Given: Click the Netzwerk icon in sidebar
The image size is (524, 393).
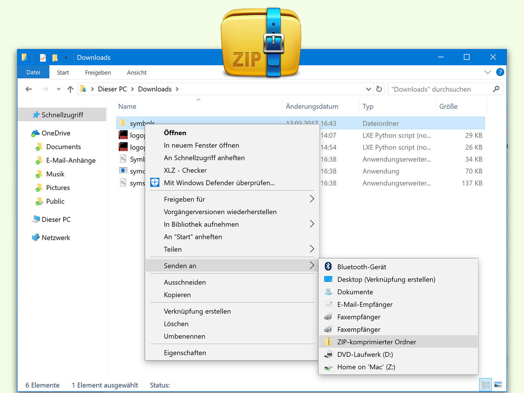Looking at the screenshot, I should click(35, 237).
